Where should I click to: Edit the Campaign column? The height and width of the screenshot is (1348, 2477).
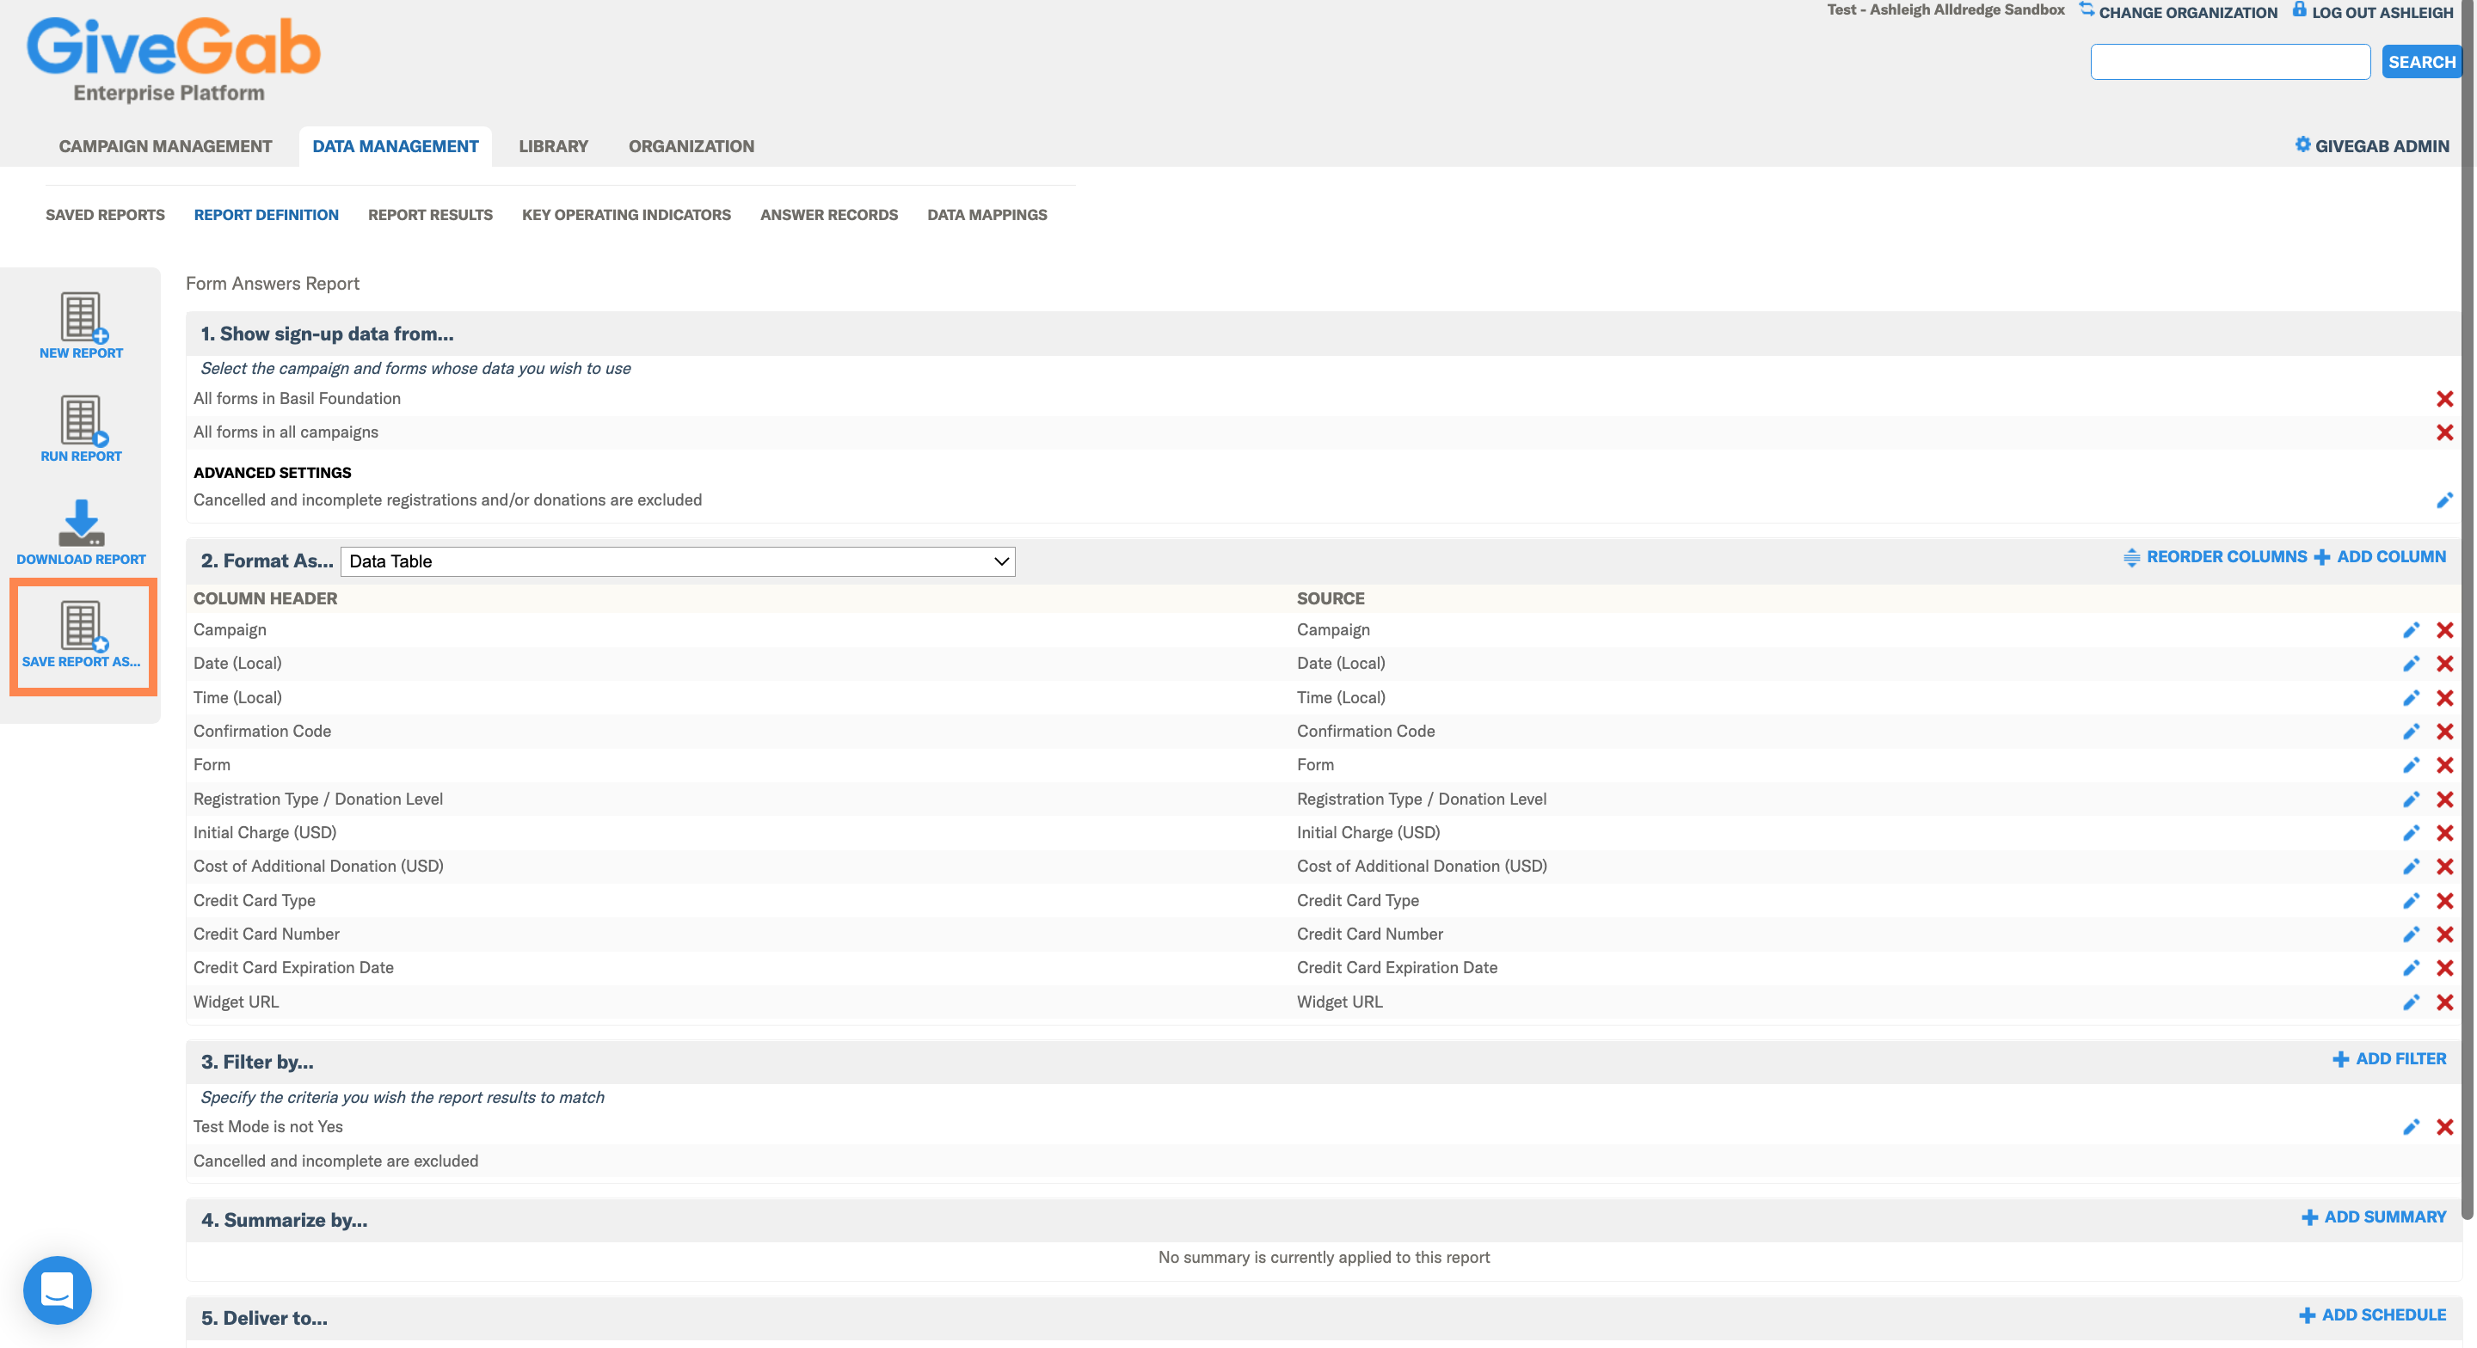pos(2411,630)
